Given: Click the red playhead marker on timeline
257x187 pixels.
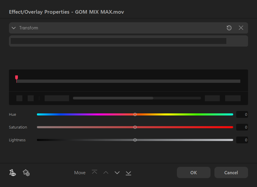Looking at the screenshot, I should (17, 77).
